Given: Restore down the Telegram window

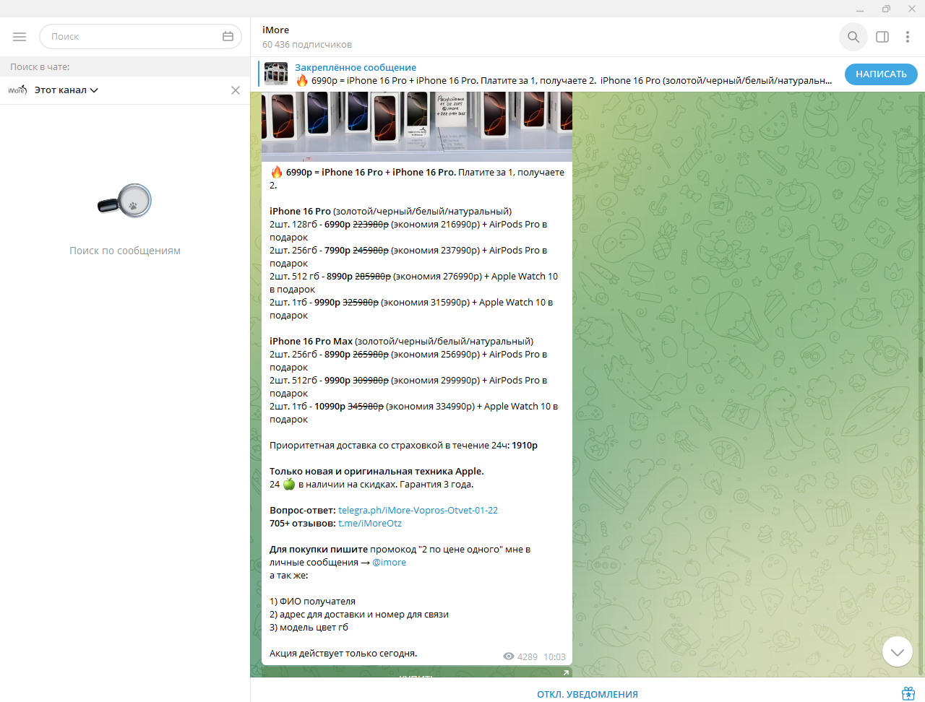Looking at the screenshot, I should [x=886, y=9].
